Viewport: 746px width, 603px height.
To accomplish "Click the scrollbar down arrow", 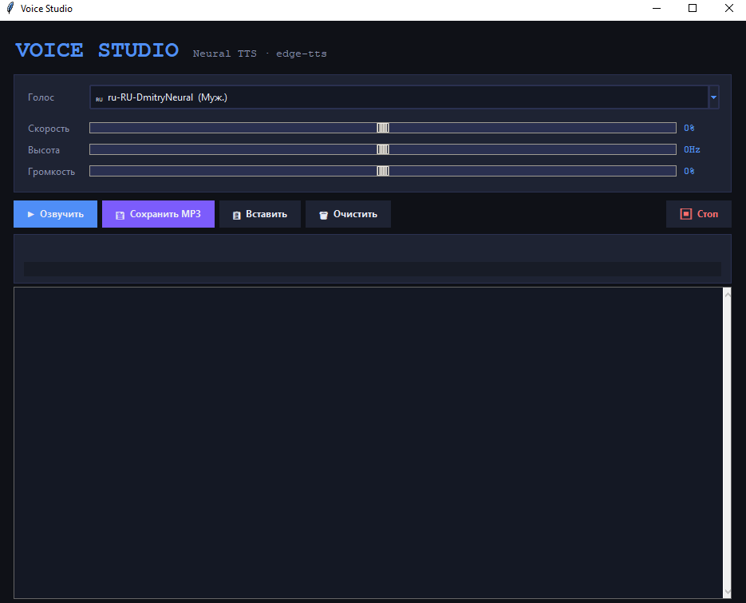I will 727,592.
